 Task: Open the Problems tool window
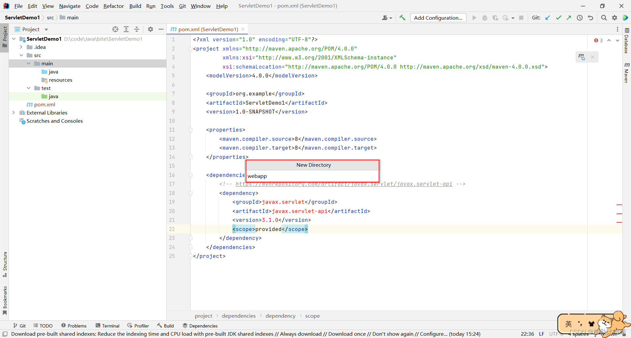click(74, 326)
